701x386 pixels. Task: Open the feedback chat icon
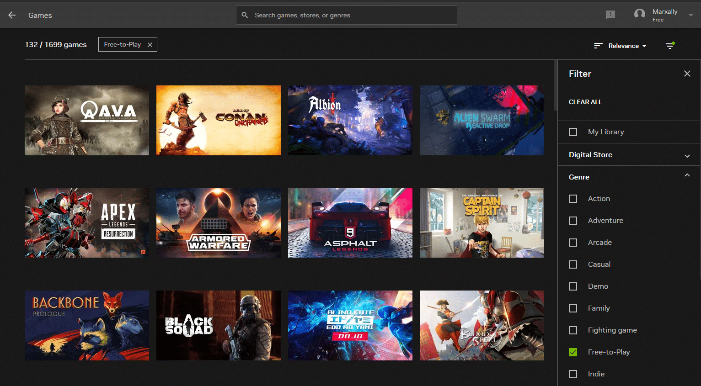[610, 15]
